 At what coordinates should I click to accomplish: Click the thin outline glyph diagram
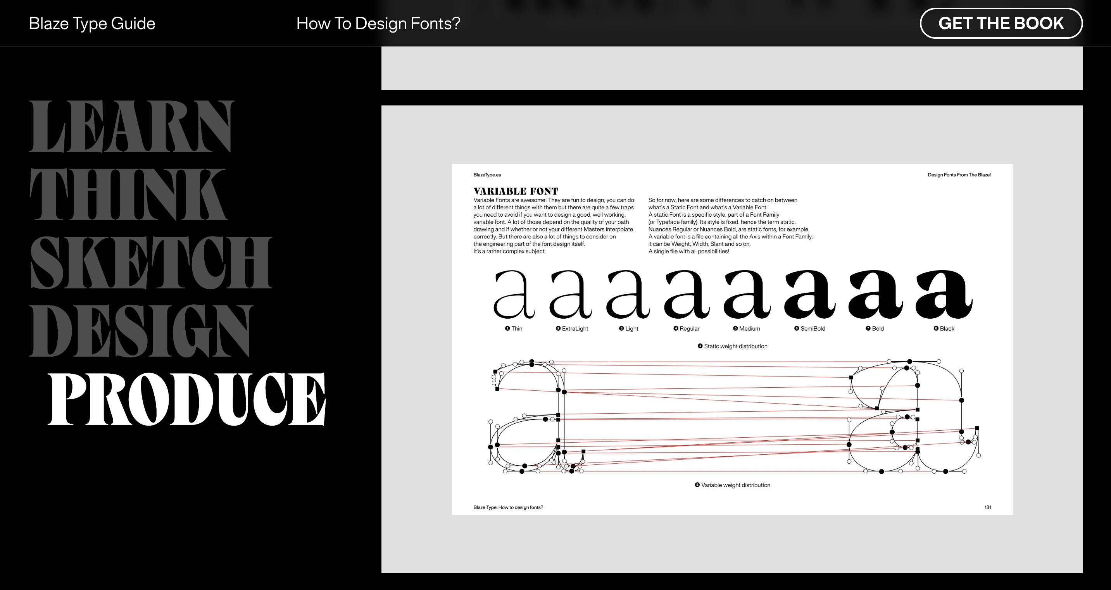[x=537, y=416]
